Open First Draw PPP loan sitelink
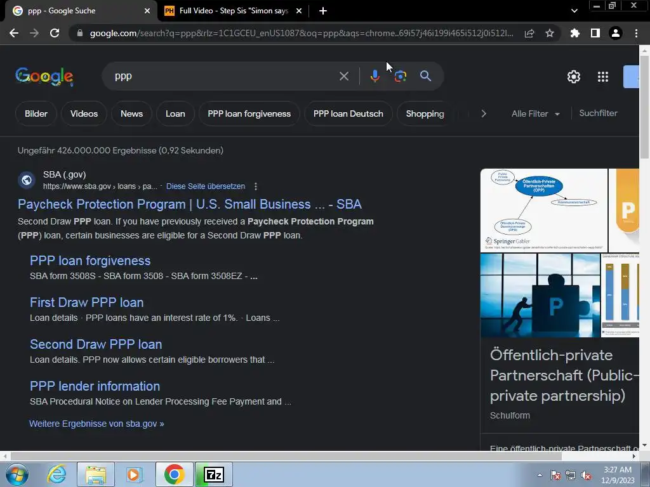 pos(86,302)
